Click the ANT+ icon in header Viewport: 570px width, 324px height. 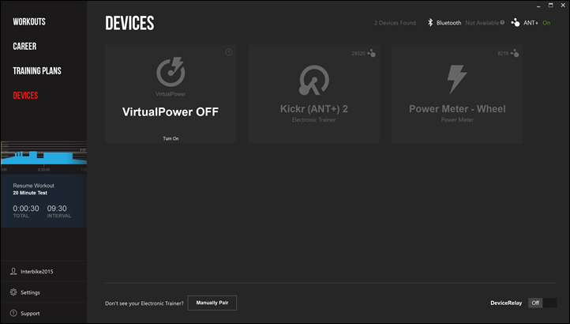point(515,23)
